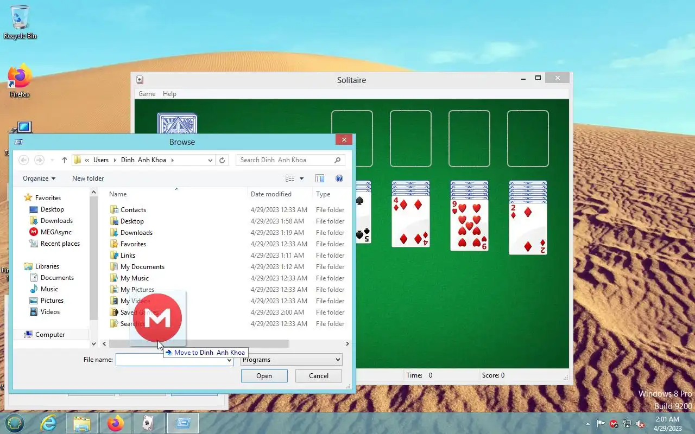Open Browse dialog help

tap(339, 178)
